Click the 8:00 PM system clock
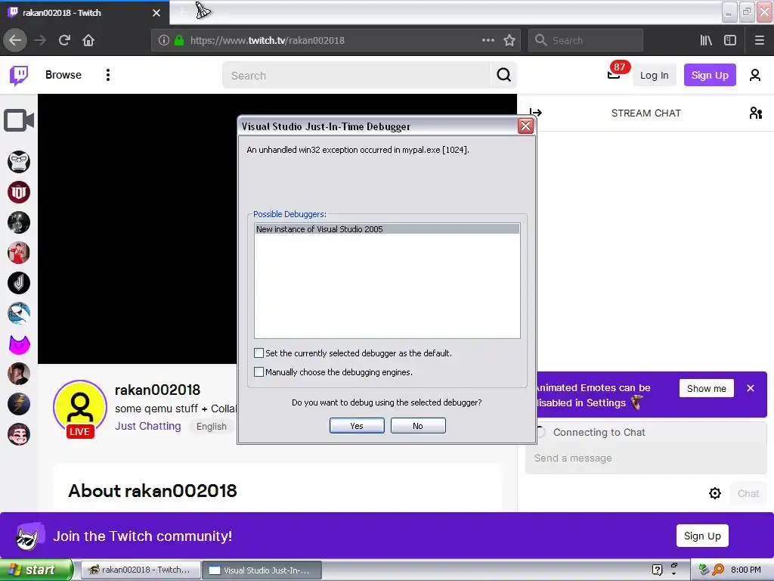This screenshot has width=774, height=581. pyautogui.click(x=745, y=570)
